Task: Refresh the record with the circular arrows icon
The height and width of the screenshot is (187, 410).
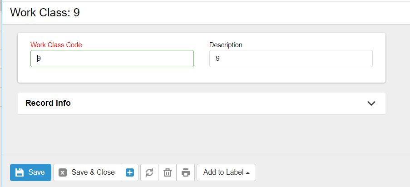Action: click(149, 172)
